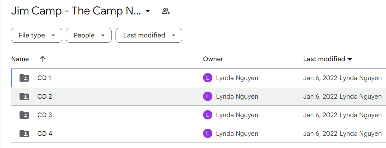Click the CD 4 shared folder icon

24,134
